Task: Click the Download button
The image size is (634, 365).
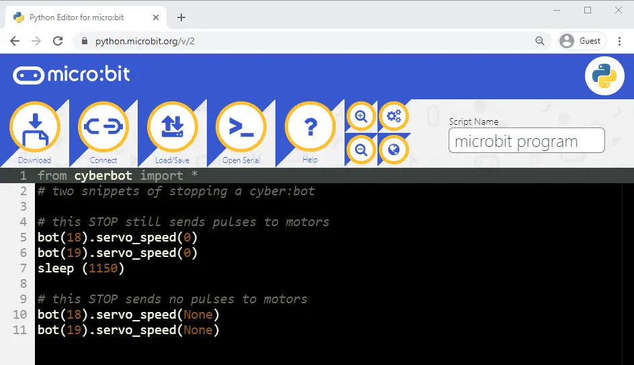Action: click(x=34, y=128)
